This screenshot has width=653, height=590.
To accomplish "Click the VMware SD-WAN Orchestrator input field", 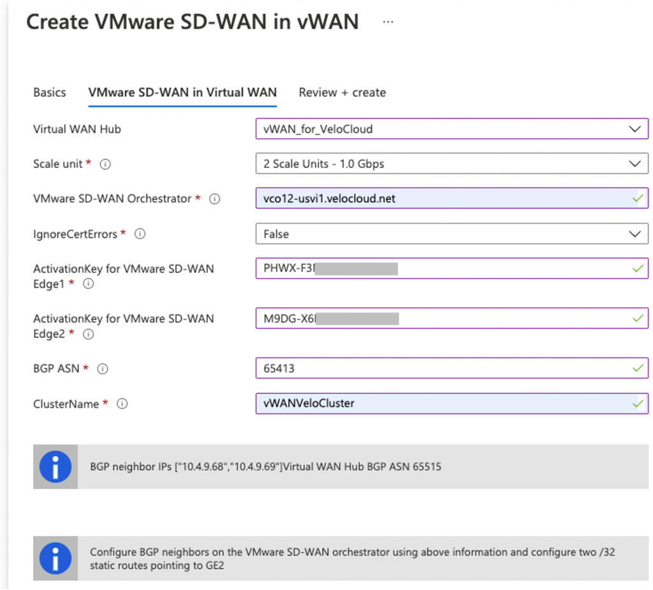I will point(452,198).
